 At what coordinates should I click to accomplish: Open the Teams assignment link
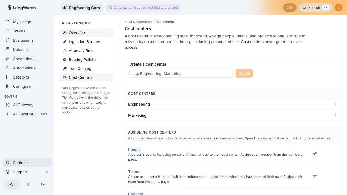(134, 172)
